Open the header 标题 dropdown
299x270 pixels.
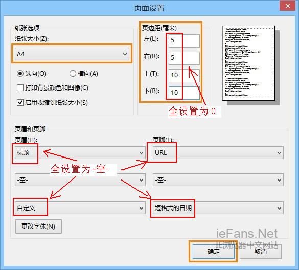point(80,153)
